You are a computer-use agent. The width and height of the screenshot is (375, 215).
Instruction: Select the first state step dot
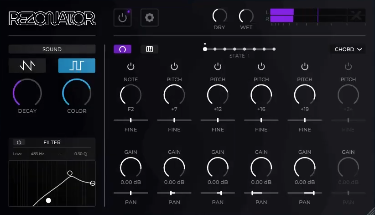click(205, 49)
